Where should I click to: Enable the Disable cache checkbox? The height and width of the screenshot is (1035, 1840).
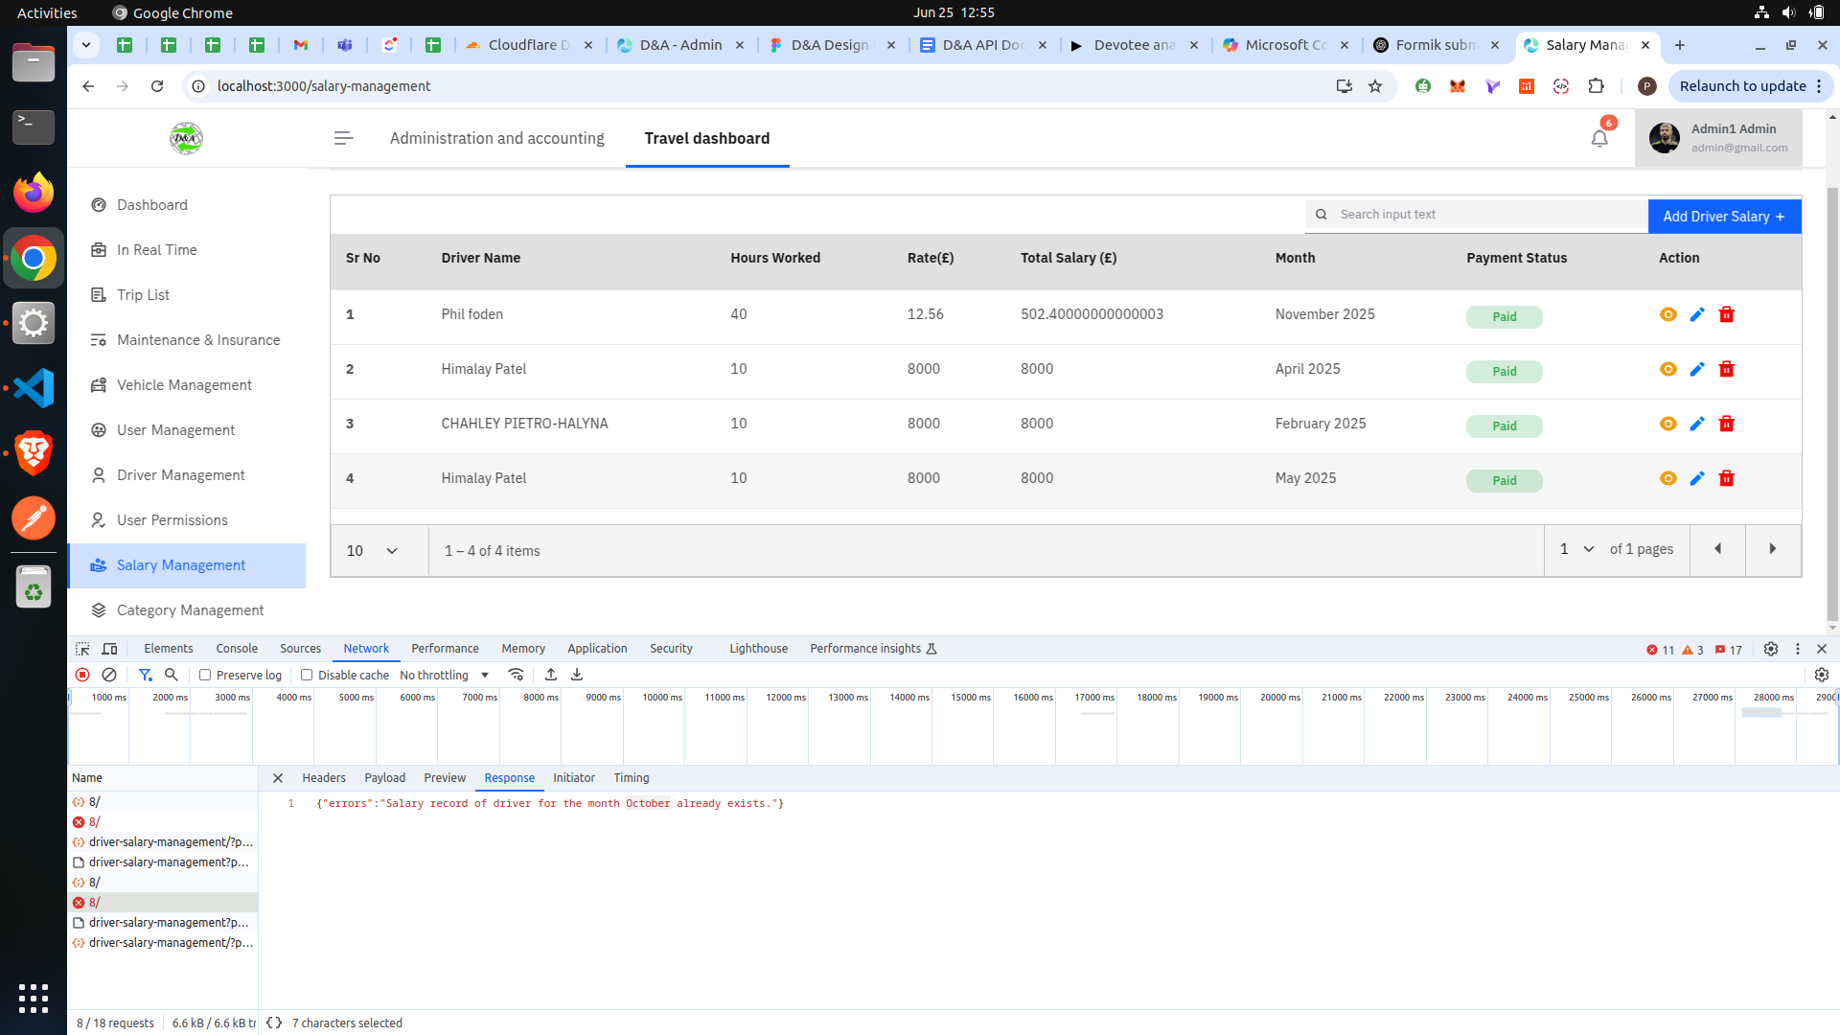pyautogui.click(x=307, y=675)
